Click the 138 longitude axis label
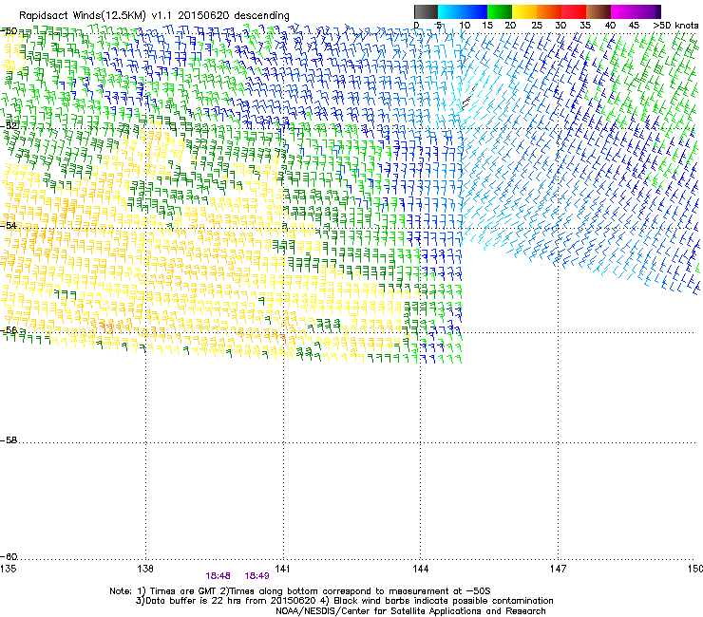This screenshot has height=617, width=703. point(145,569)
